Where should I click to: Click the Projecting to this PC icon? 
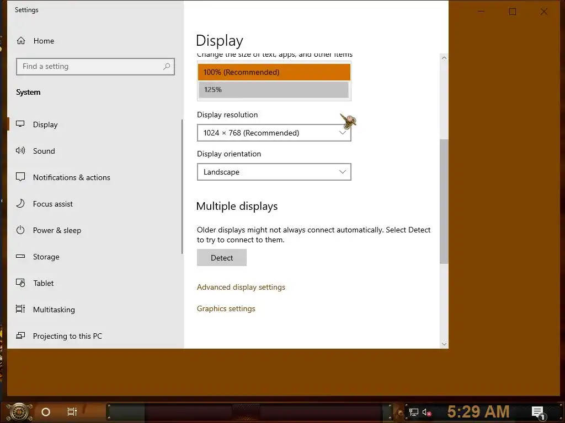(x=20, y=335)
